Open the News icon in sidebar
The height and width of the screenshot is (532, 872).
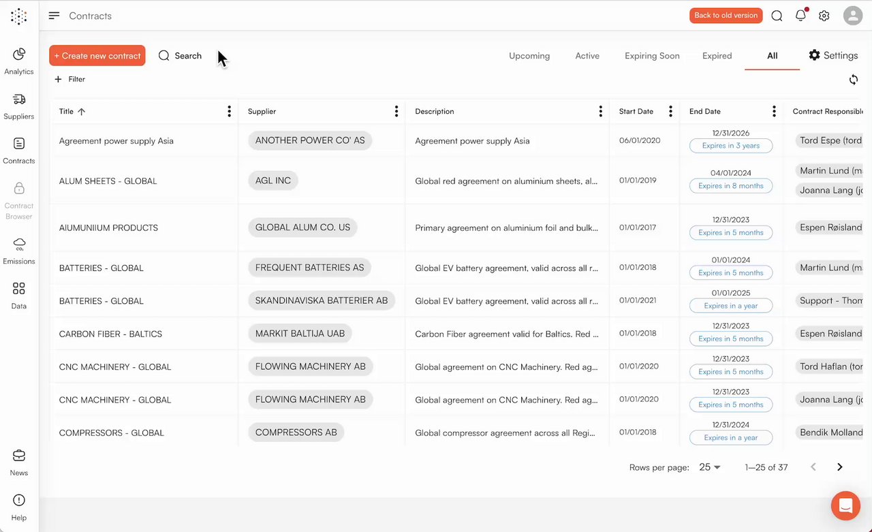coord(19,456)
